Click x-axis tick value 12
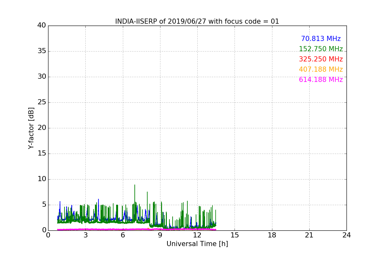The width and height of the screenshot is (385, 256). pyautogui.click(x=197, y=235)
